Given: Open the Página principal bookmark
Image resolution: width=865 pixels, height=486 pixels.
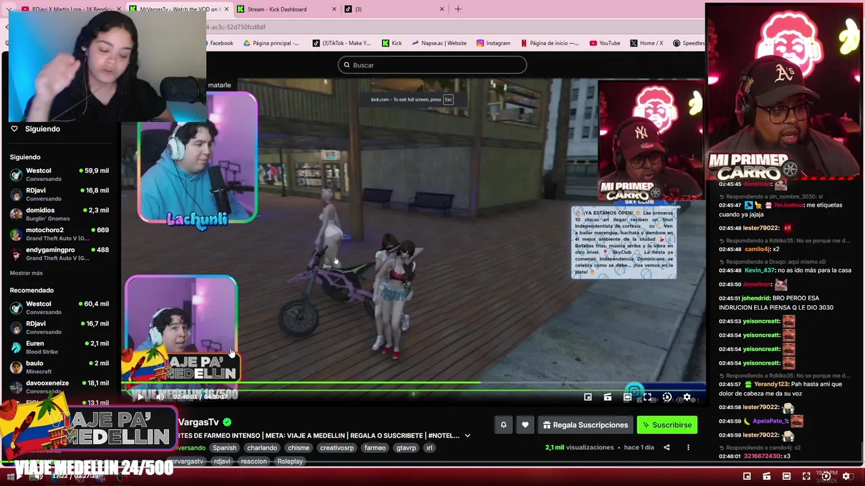Looking at the screenshot, I should click(x=271, y=43).
